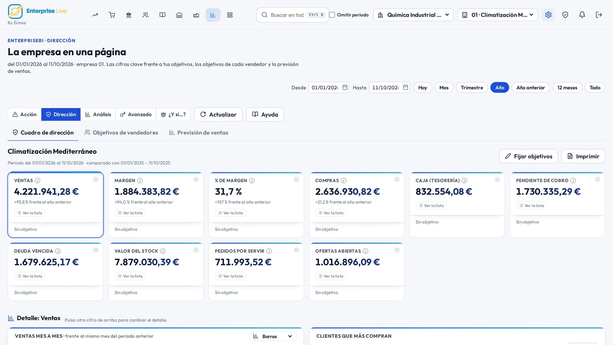Click info icon next to VENTAS

point(38,180)
